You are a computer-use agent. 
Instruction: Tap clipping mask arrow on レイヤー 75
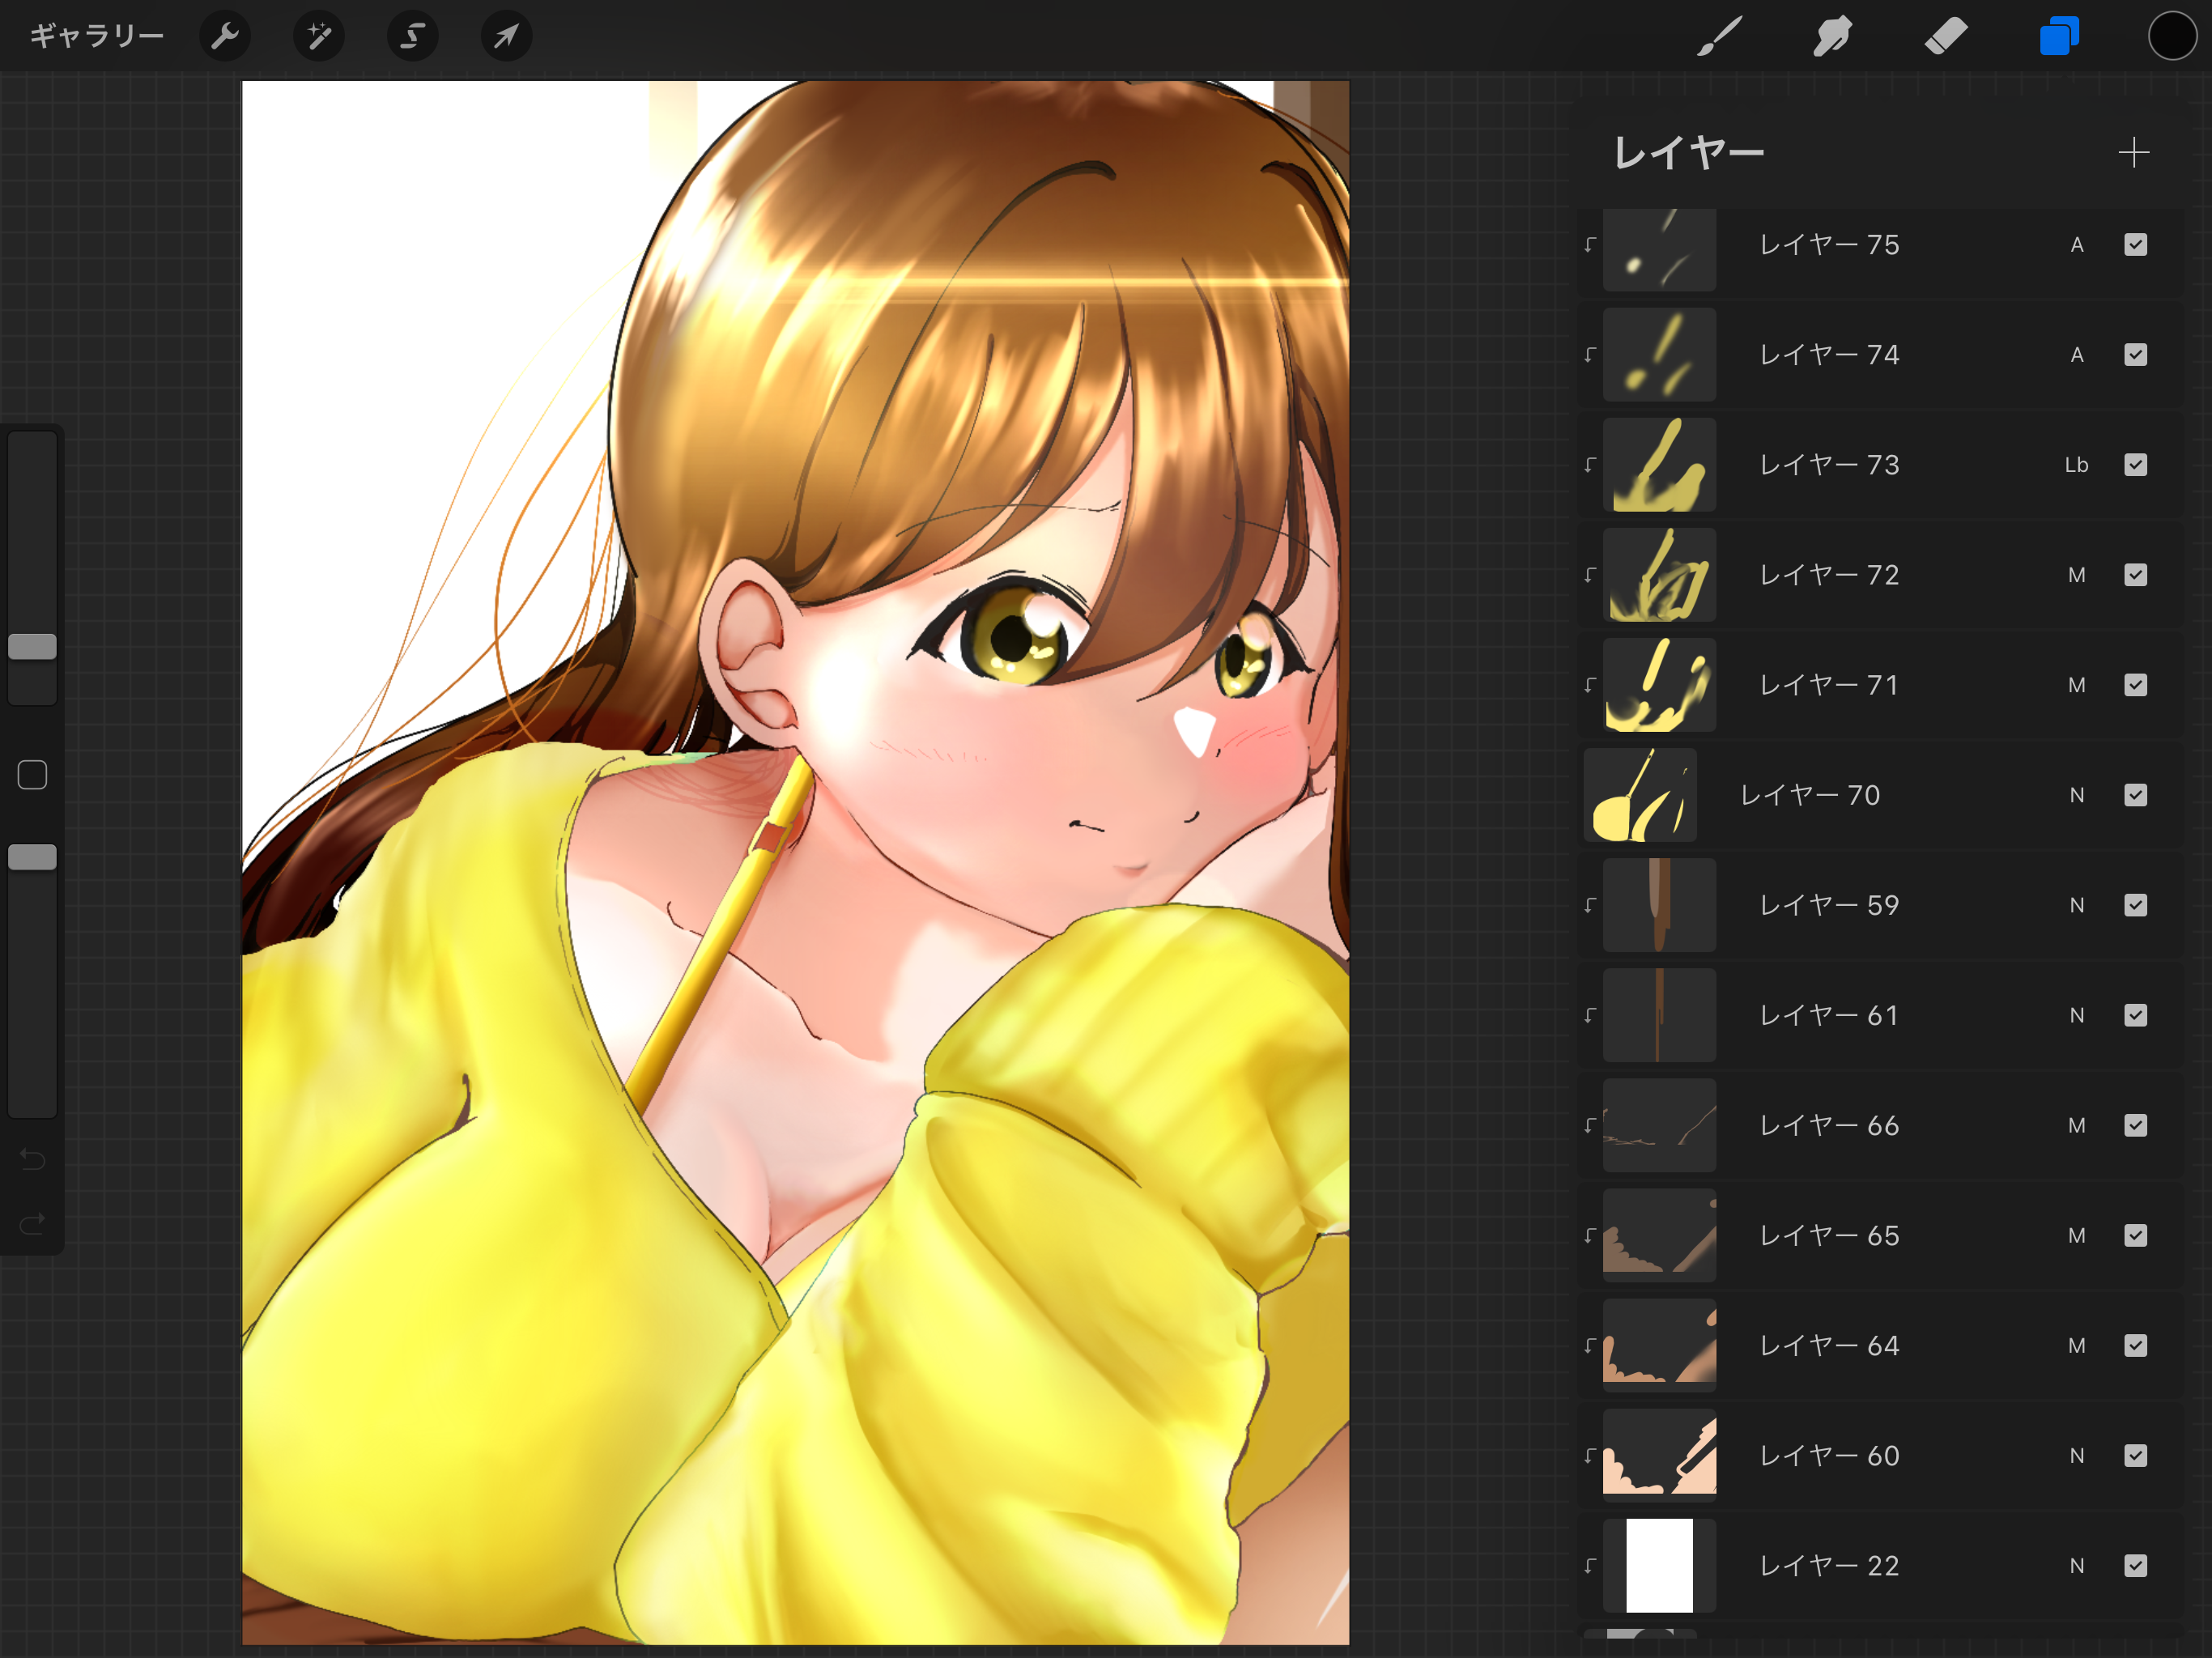pyautogui.click(x=1590, y=245)
